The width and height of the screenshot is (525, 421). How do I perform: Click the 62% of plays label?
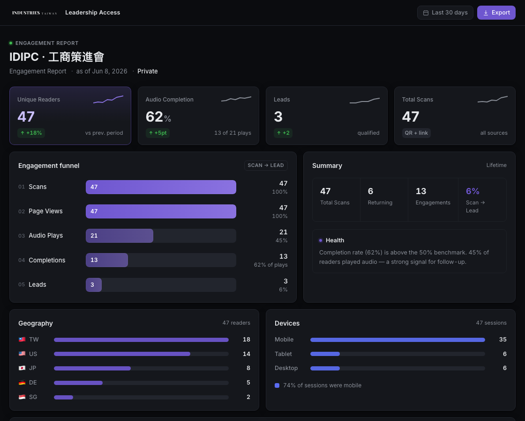point(270,265)
